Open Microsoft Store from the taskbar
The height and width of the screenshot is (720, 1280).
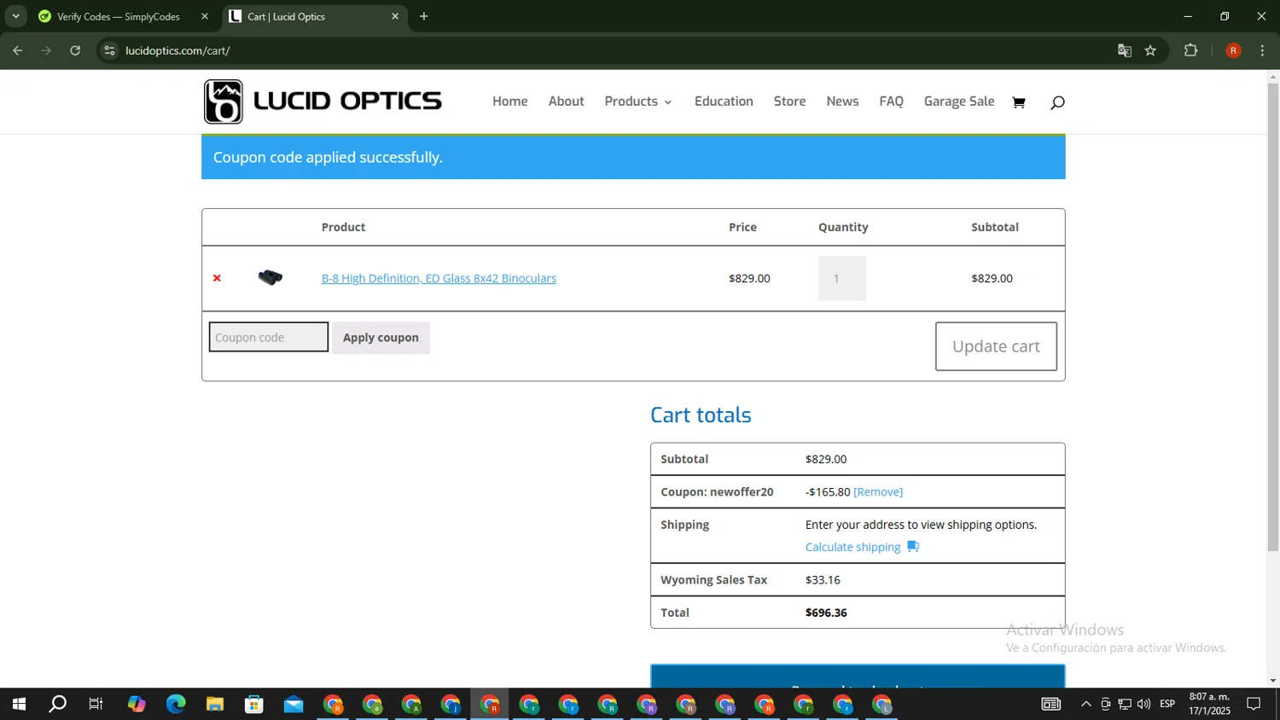(254, 705)
